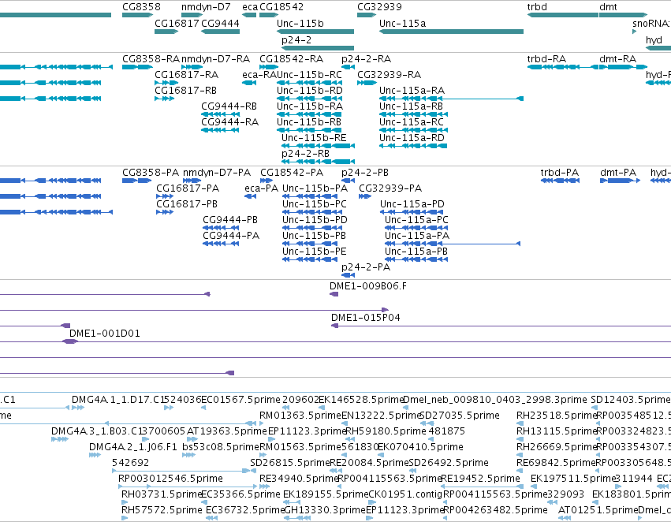Select protein dmt-PA
The height and width of the screenshot is (522, 671).
[x=620, y=181]
